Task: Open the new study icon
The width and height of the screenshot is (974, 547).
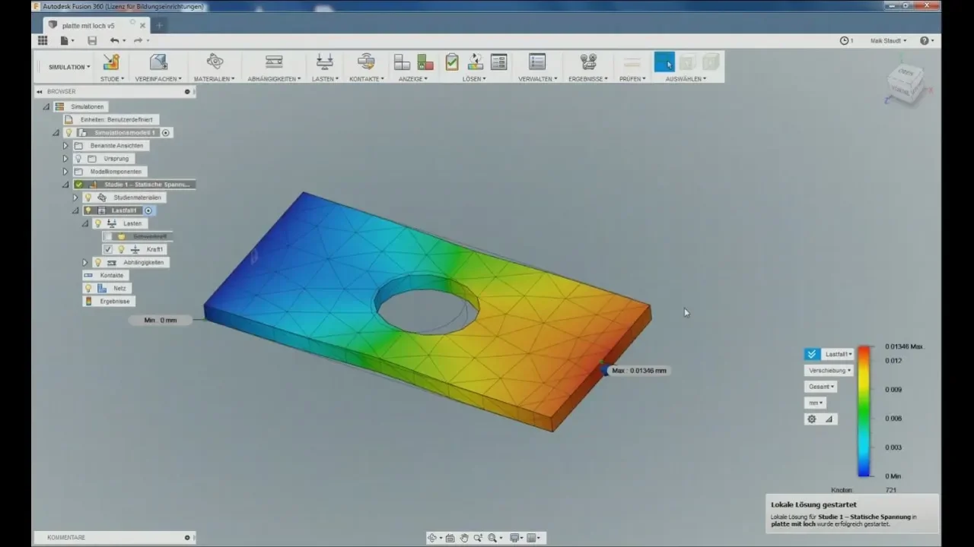Action: [111, 62]
